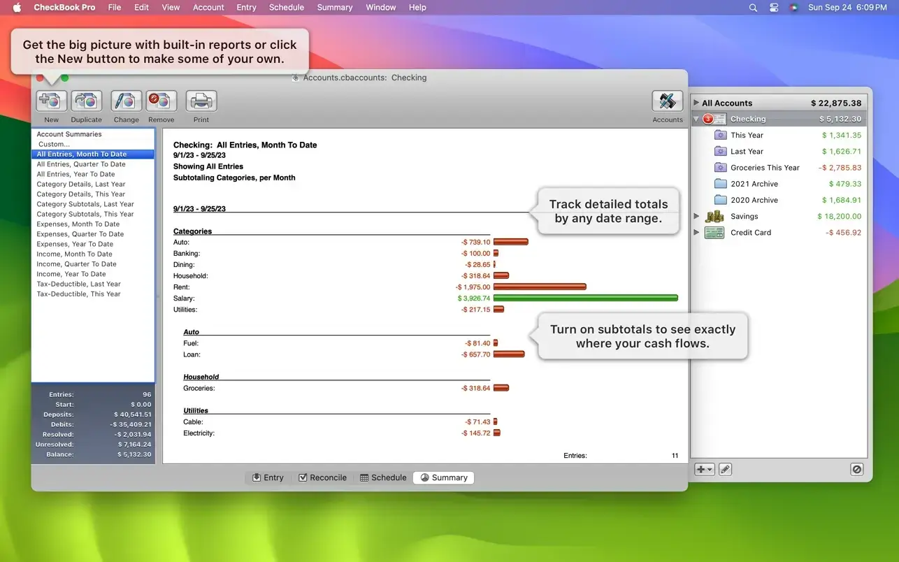Click the Print icon in toolbar
The width and height of the screenshot is (899, 562).
(x=201, y=101)
